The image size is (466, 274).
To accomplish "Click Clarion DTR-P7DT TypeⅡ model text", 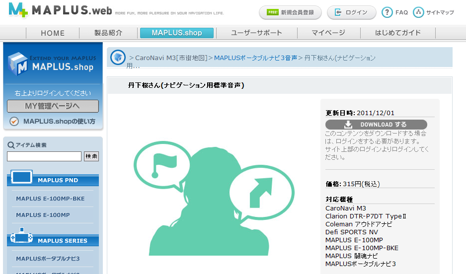I will pyautogui.click(x=366, y=216).
